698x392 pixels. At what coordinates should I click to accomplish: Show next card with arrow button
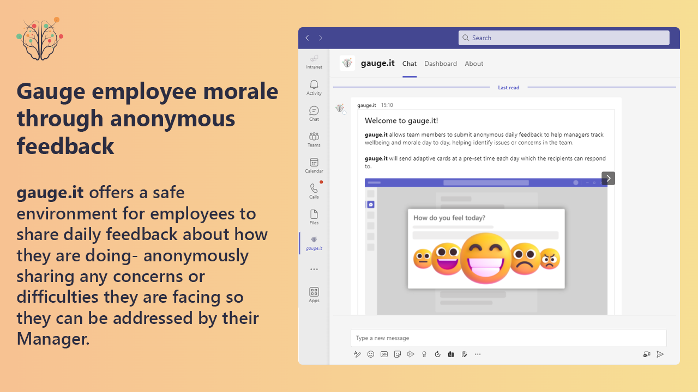608,178
